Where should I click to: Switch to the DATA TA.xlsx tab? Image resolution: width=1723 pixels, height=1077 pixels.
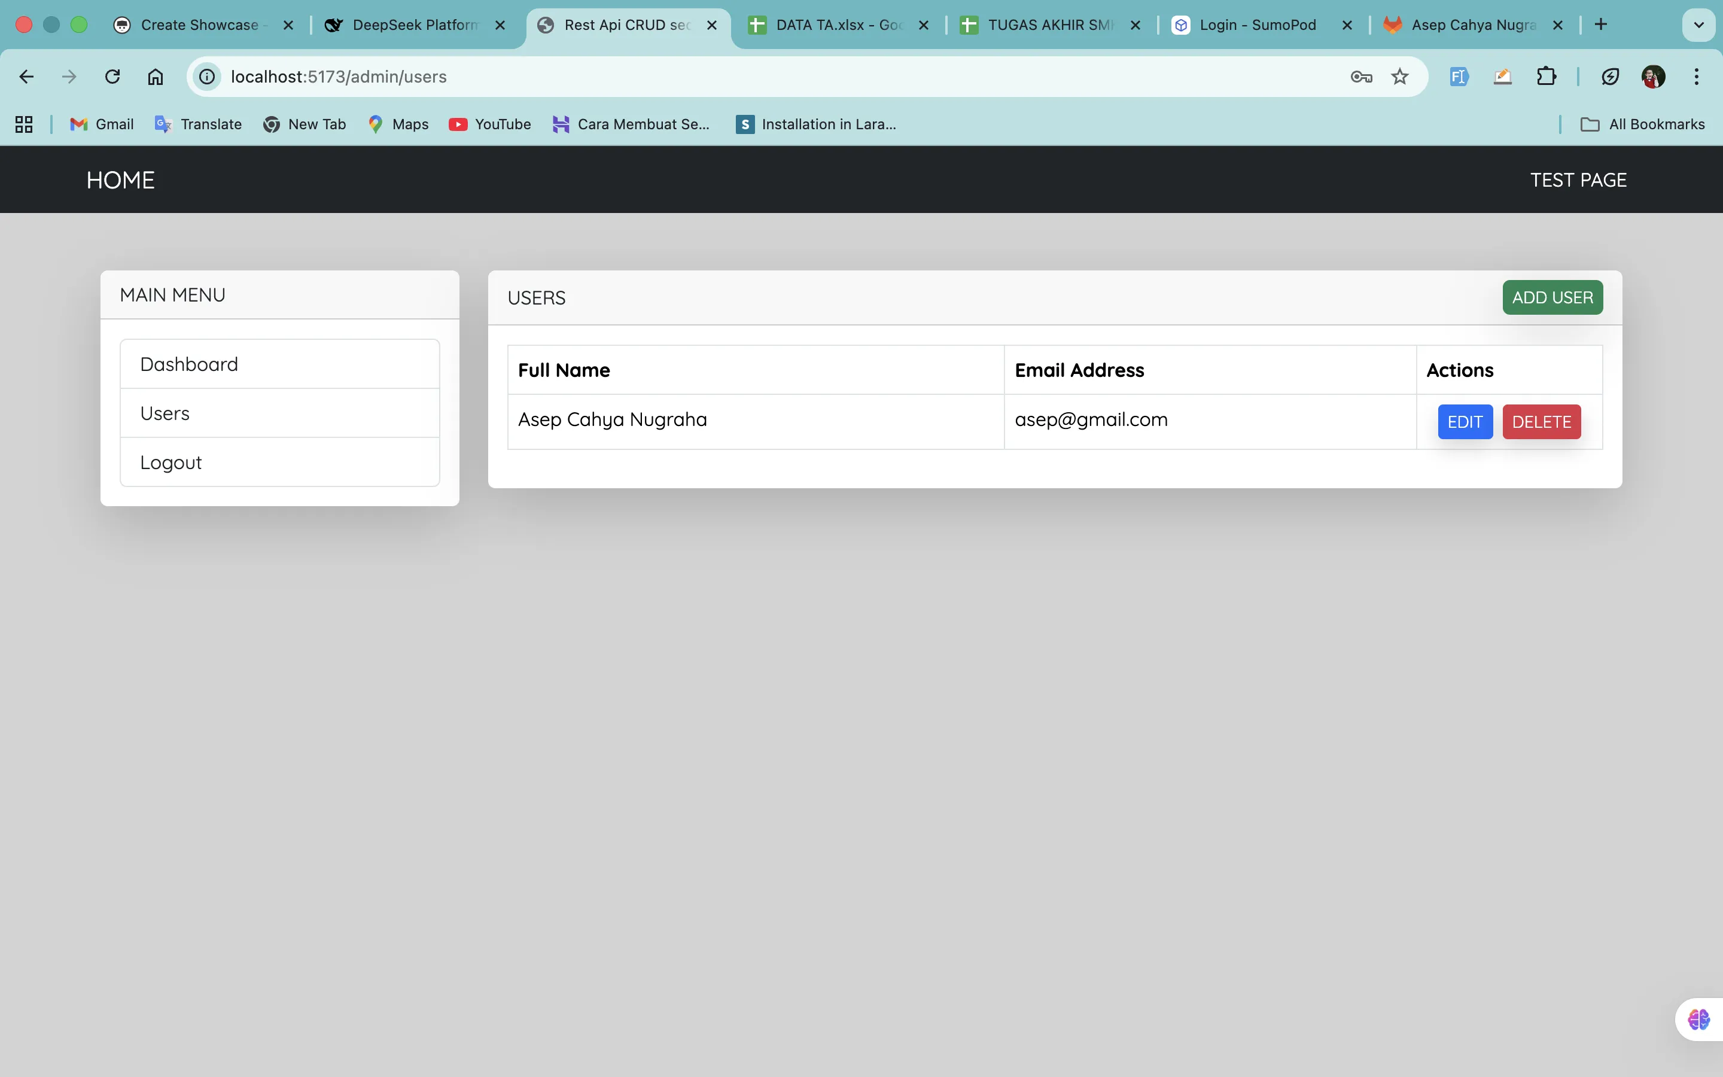coord(839,25)
